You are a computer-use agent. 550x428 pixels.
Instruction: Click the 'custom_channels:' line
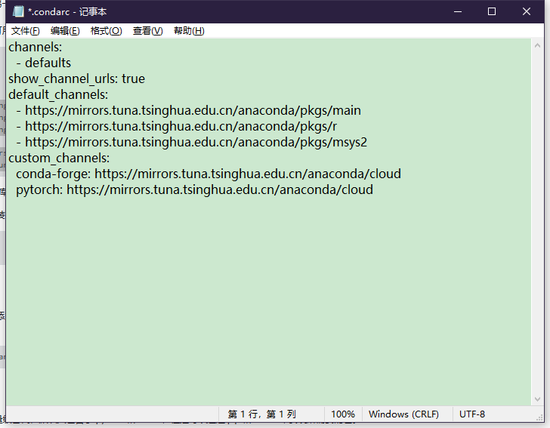[59, 158]
